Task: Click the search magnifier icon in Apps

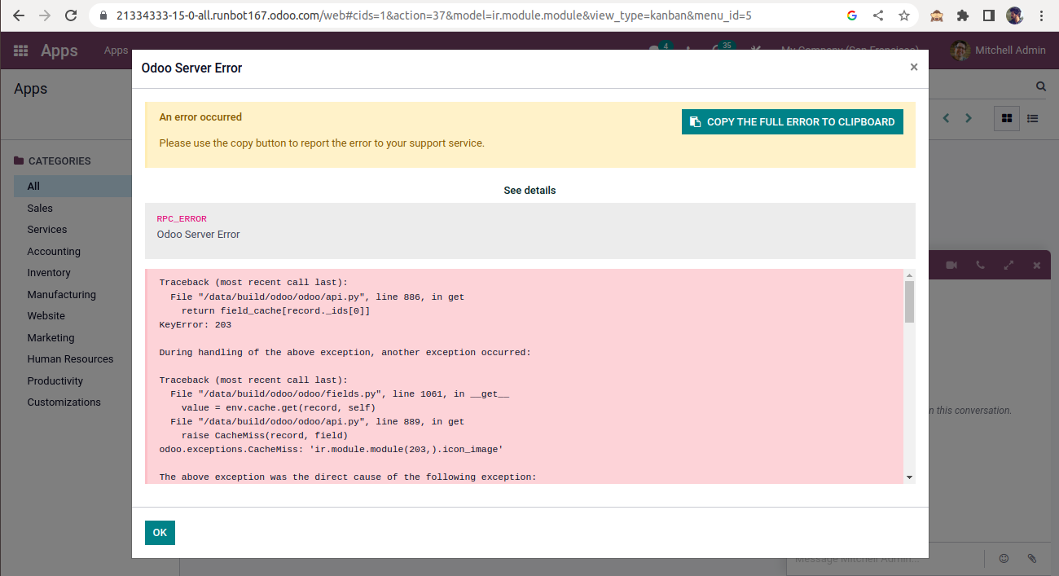Action: click(1041, 86)
